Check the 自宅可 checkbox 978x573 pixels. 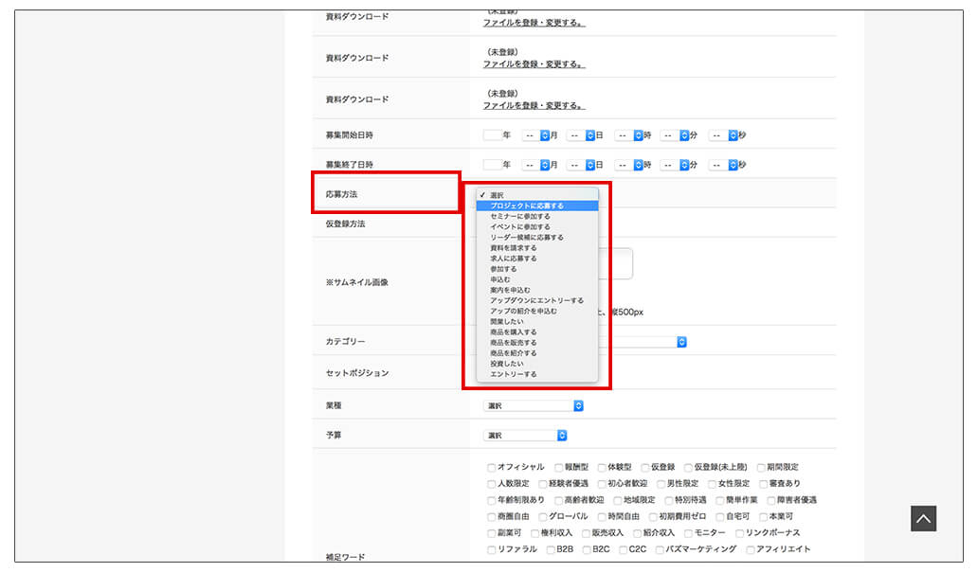(x=718, y=515)
